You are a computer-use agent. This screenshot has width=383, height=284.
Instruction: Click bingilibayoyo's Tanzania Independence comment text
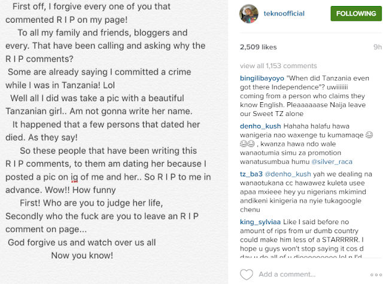point(305,96)
